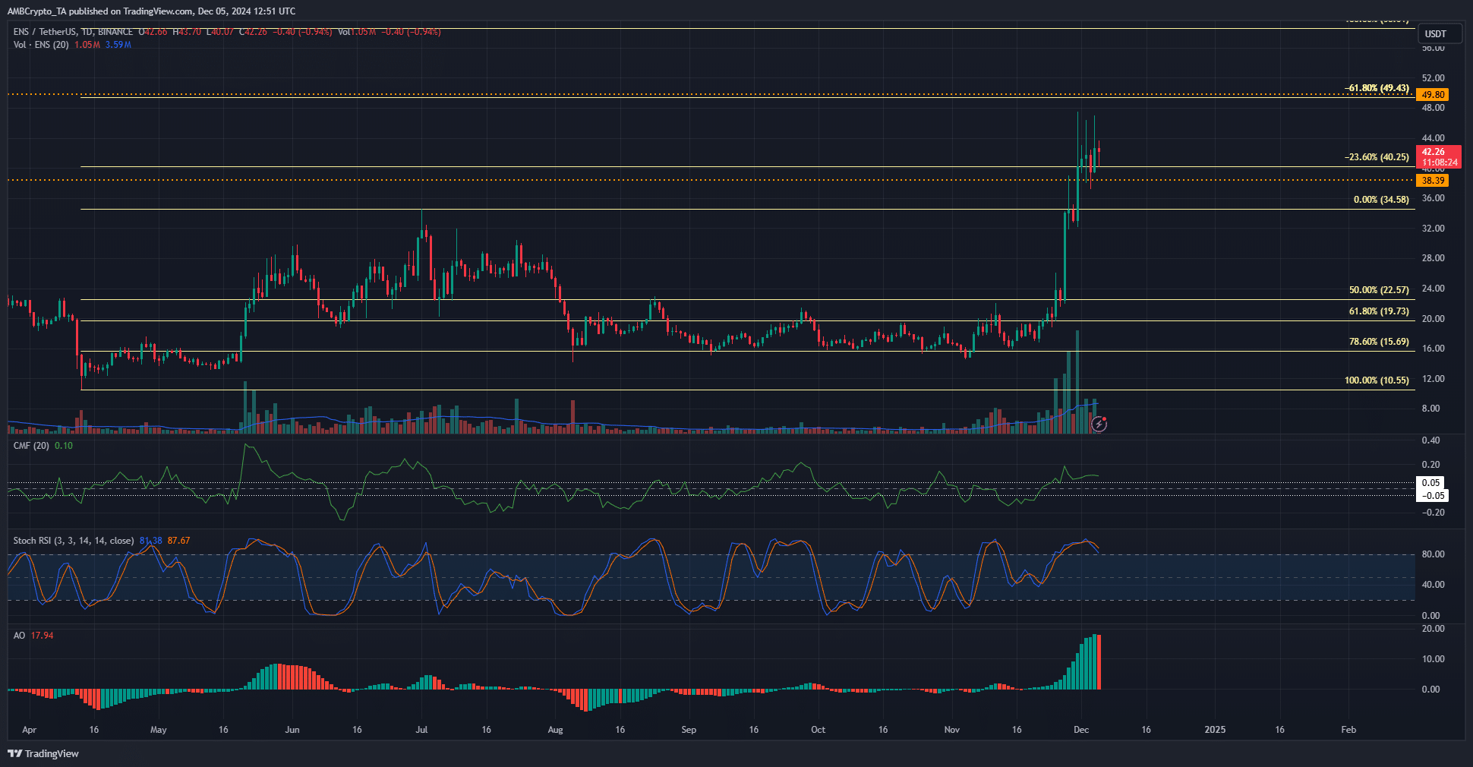Click the -23.60% (40.25) Fibonacci label
This screenshot has height=767, width=1473.
[x=1377, y=157]
